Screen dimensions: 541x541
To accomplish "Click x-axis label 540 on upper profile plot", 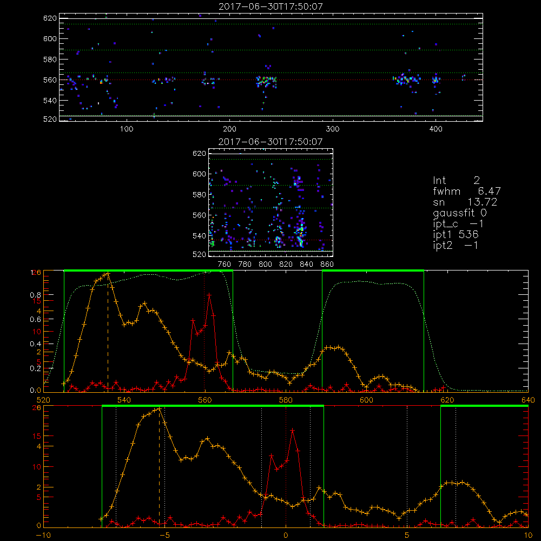I will click(124, 400).
